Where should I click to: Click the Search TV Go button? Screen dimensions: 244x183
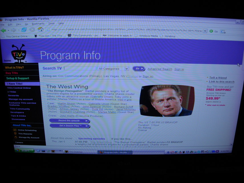pos(139,69)
